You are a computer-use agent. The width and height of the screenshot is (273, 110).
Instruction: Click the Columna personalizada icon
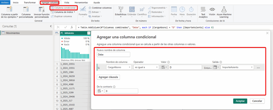click(26, 10)
